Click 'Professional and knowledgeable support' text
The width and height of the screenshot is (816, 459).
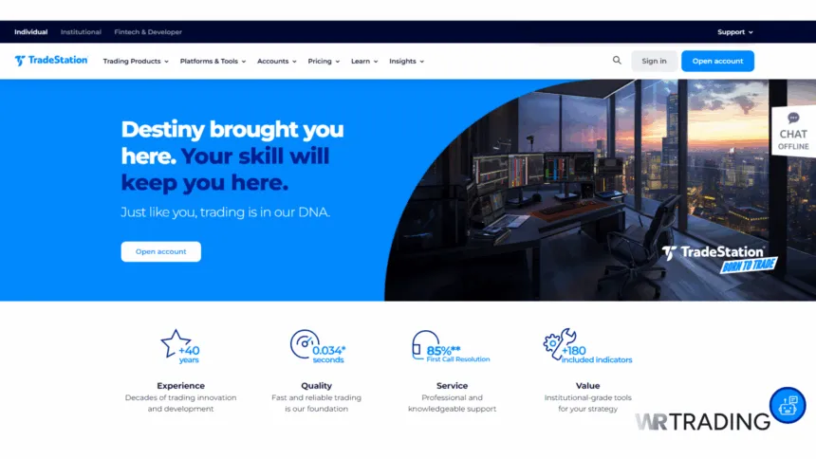point(452,403)
